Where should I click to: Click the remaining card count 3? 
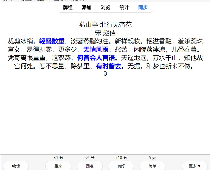(105, 74)
